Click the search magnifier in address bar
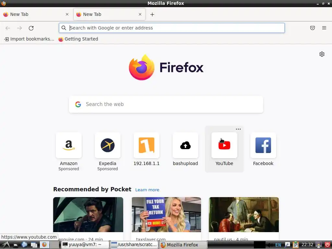 64,28
